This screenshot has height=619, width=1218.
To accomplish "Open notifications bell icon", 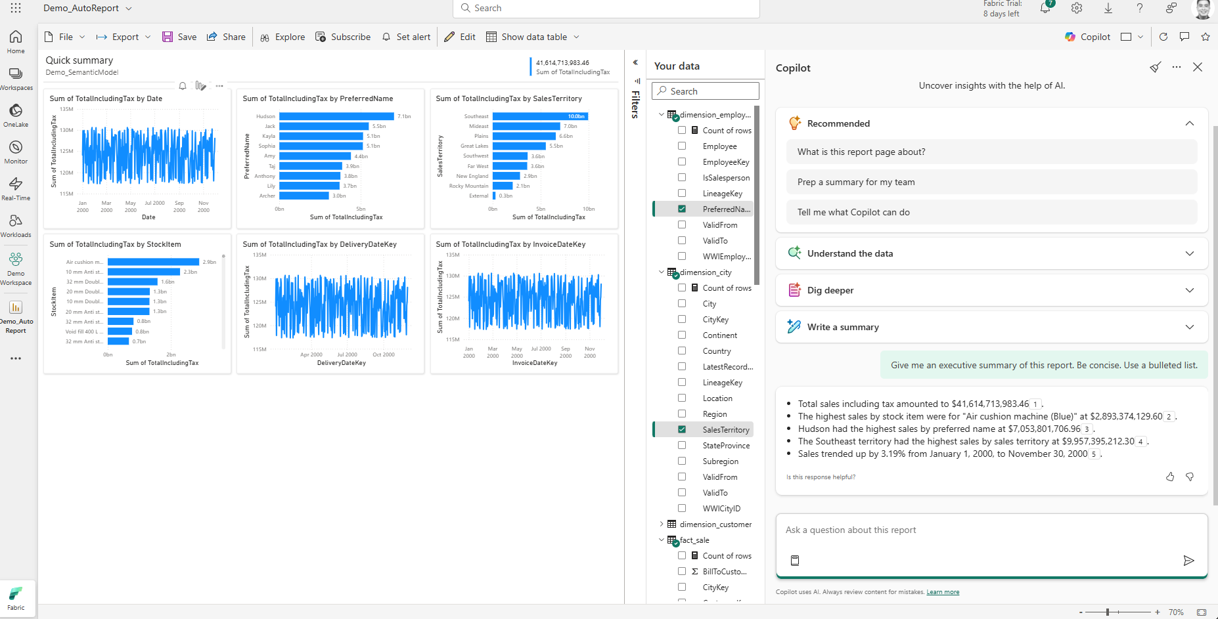I will tap(1045, 8).
